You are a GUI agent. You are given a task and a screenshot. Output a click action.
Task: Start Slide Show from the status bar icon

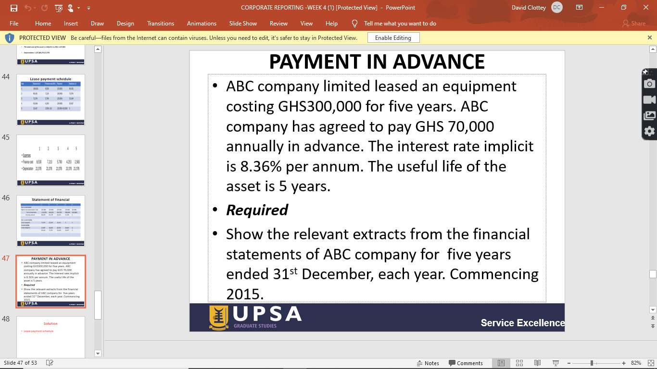pos(556,363)
